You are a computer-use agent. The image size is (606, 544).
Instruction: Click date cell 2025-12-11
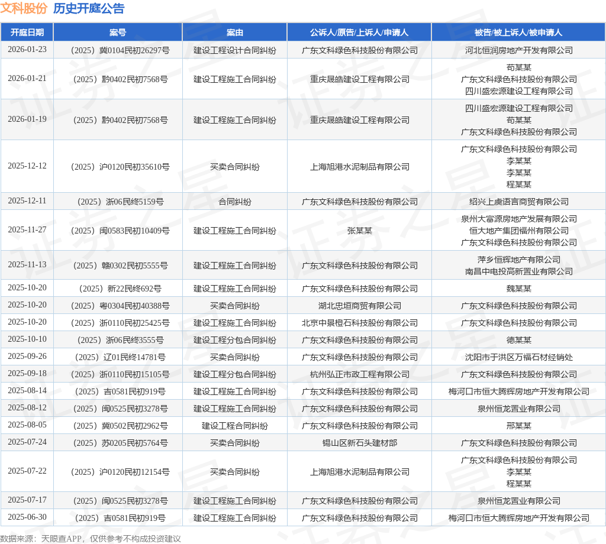tap(27, 201)
